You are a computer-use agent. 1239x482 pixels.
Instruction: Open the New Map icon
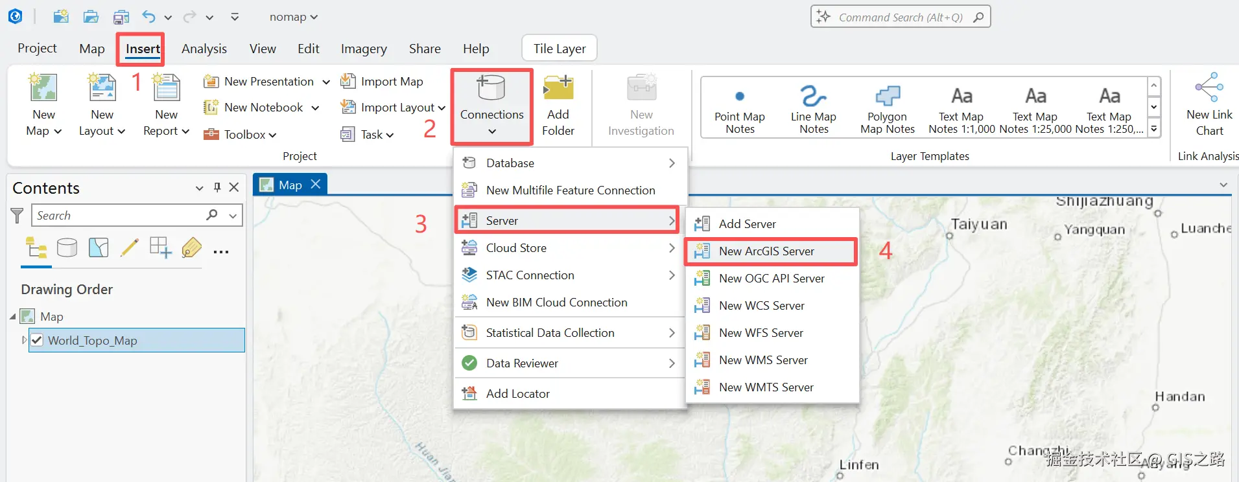43,88
